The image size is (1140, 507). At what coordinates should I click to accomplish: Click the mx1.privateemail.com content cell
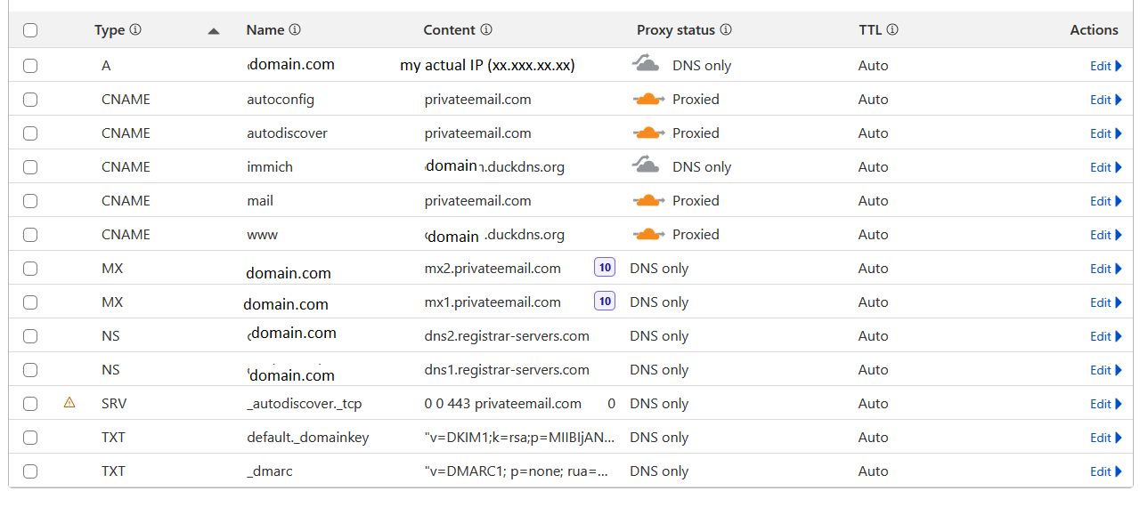[x=493, y=302]
